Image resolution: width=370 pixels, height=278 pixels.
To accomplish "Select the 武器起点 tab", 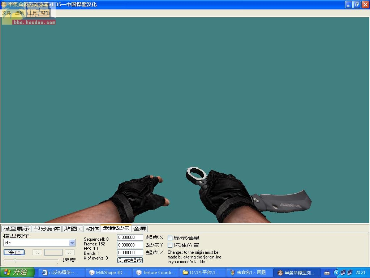I will (116, 228).
